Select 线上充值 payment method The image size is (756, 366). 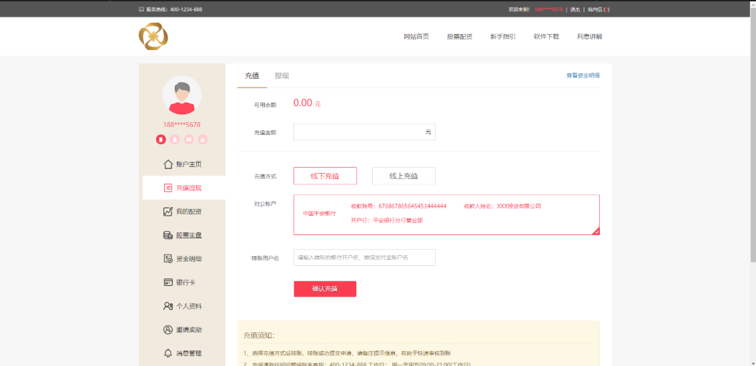[404, 176]
